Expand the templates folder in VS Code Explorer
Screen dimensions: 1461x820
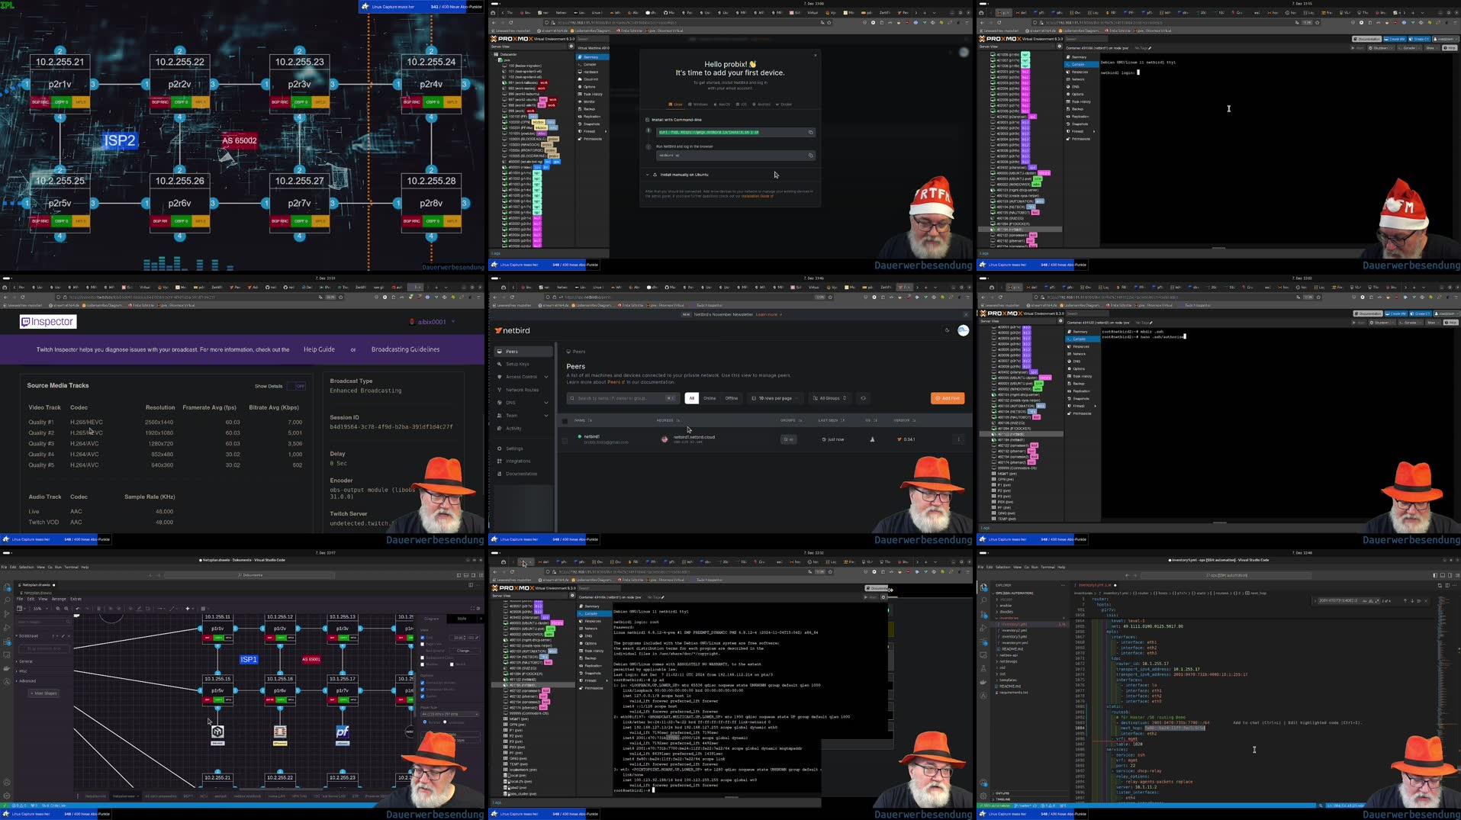[1009, 680]
